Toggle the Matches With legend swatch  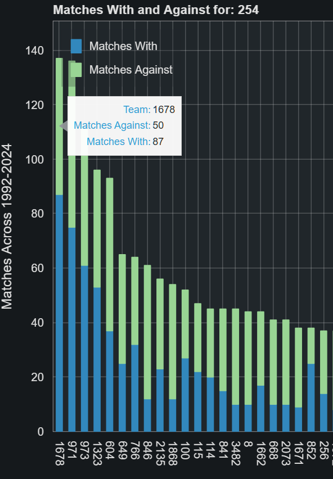pyautogui.click(x=76, y=47)
